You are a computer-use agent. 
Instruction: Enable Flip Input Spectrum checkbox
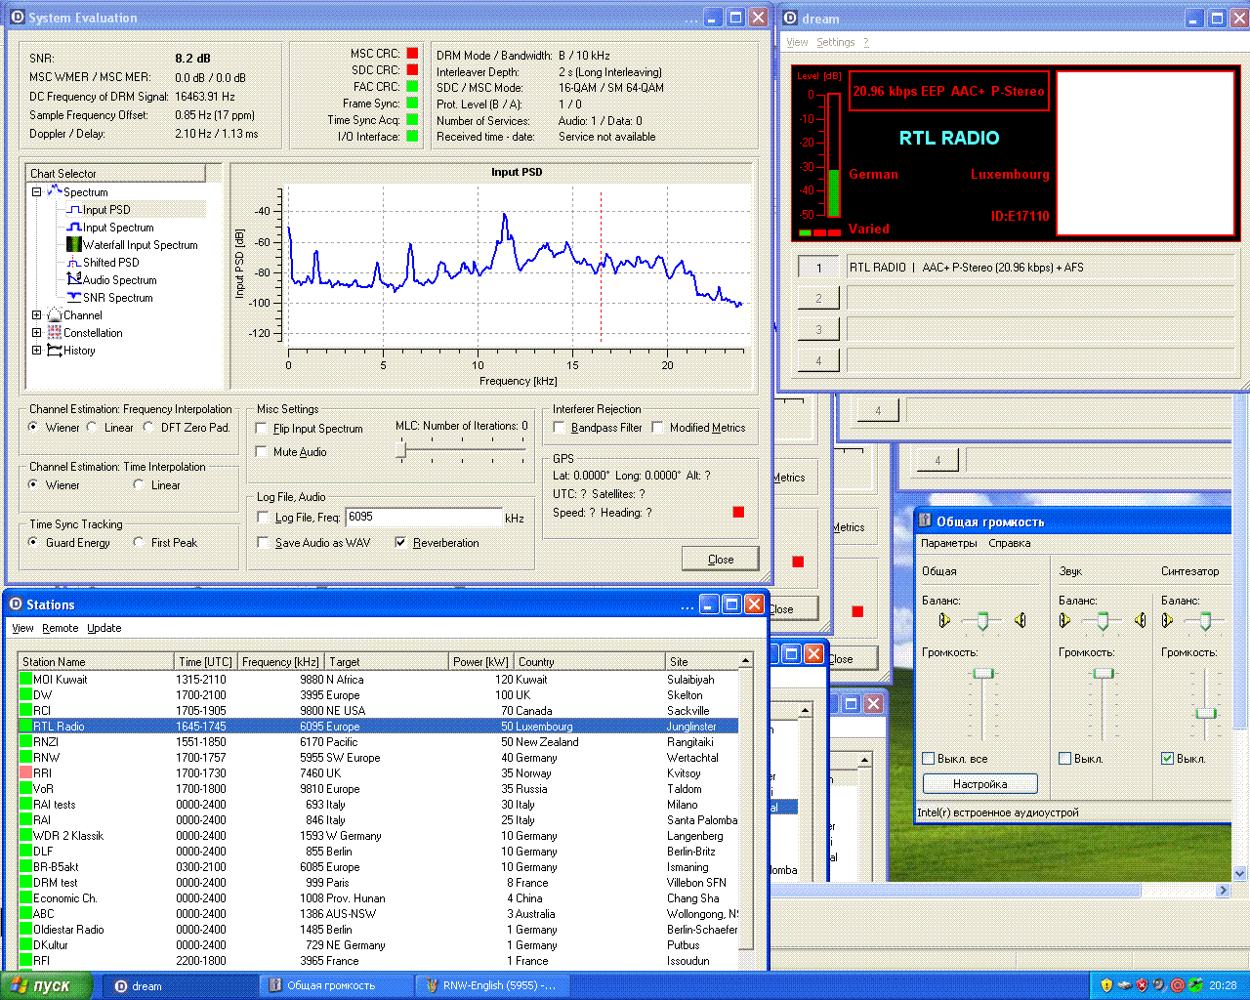pyautogui.click(x=262, y=429)
